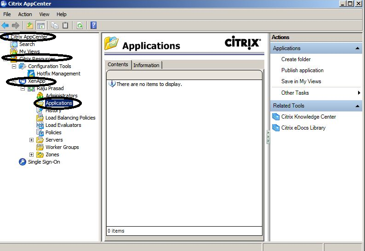Collapse the Related Tools section
Screen dimensions: 365x251
tap(357, 106)
